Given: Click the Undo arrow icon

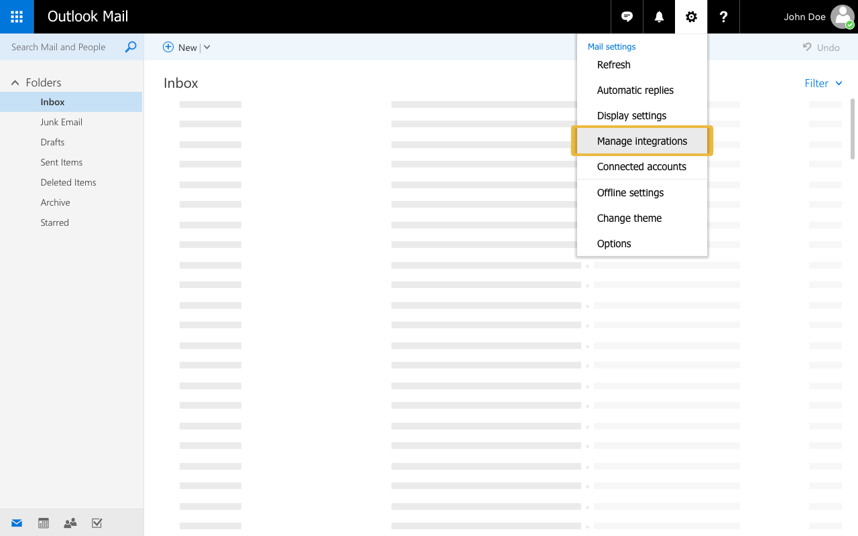Looking at the screenshot, I should [807, 47].
